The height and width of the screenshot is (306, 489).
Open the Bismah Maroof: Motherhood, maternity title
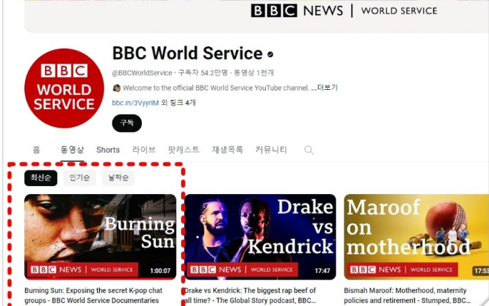click(x=407, y=295)
